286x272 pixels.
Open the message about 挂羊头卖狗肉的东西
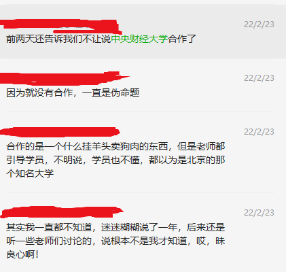point(143,152)
